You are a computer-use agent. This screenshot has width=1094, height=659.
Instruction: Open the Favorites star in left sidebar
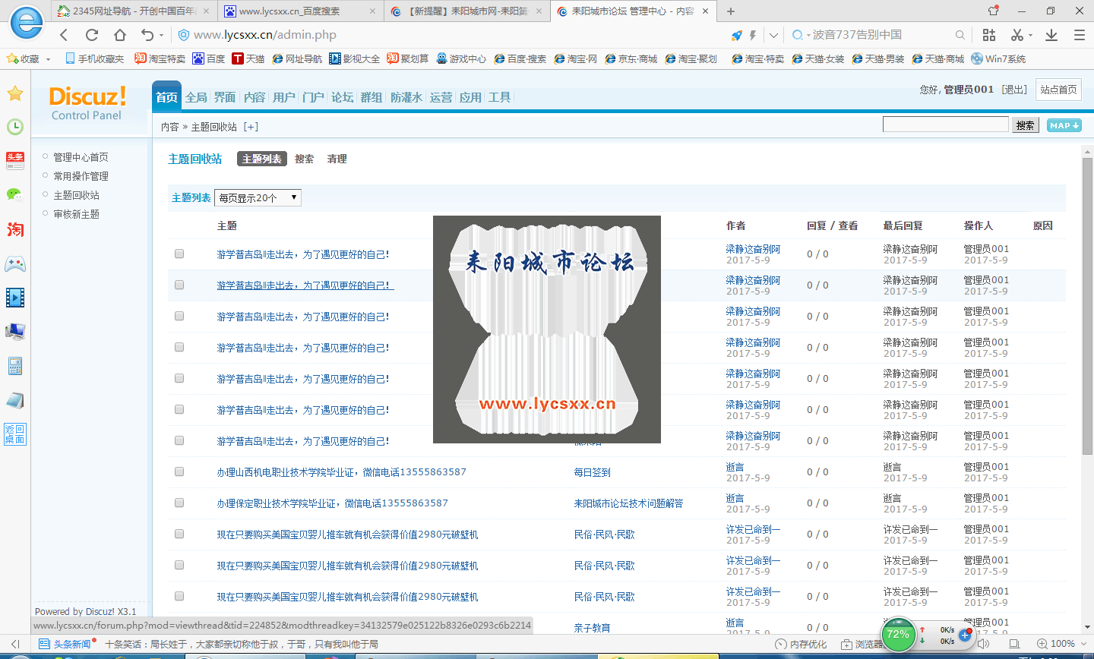pyautogui.click(x=15, y=93)
